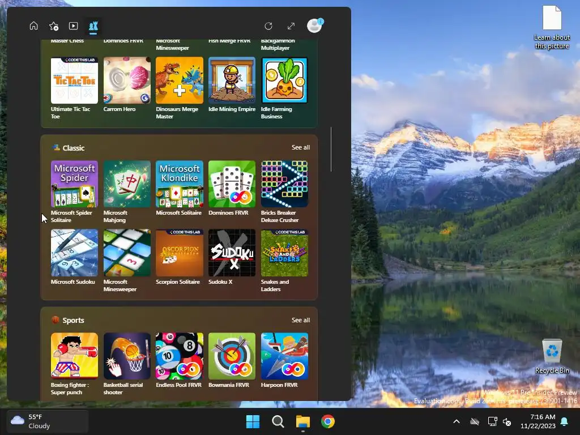This screenshot has height=435, width=580.
Task: Play Bowmania FRVR archery game
Action: pyautogui.click(x=232, y=361)
